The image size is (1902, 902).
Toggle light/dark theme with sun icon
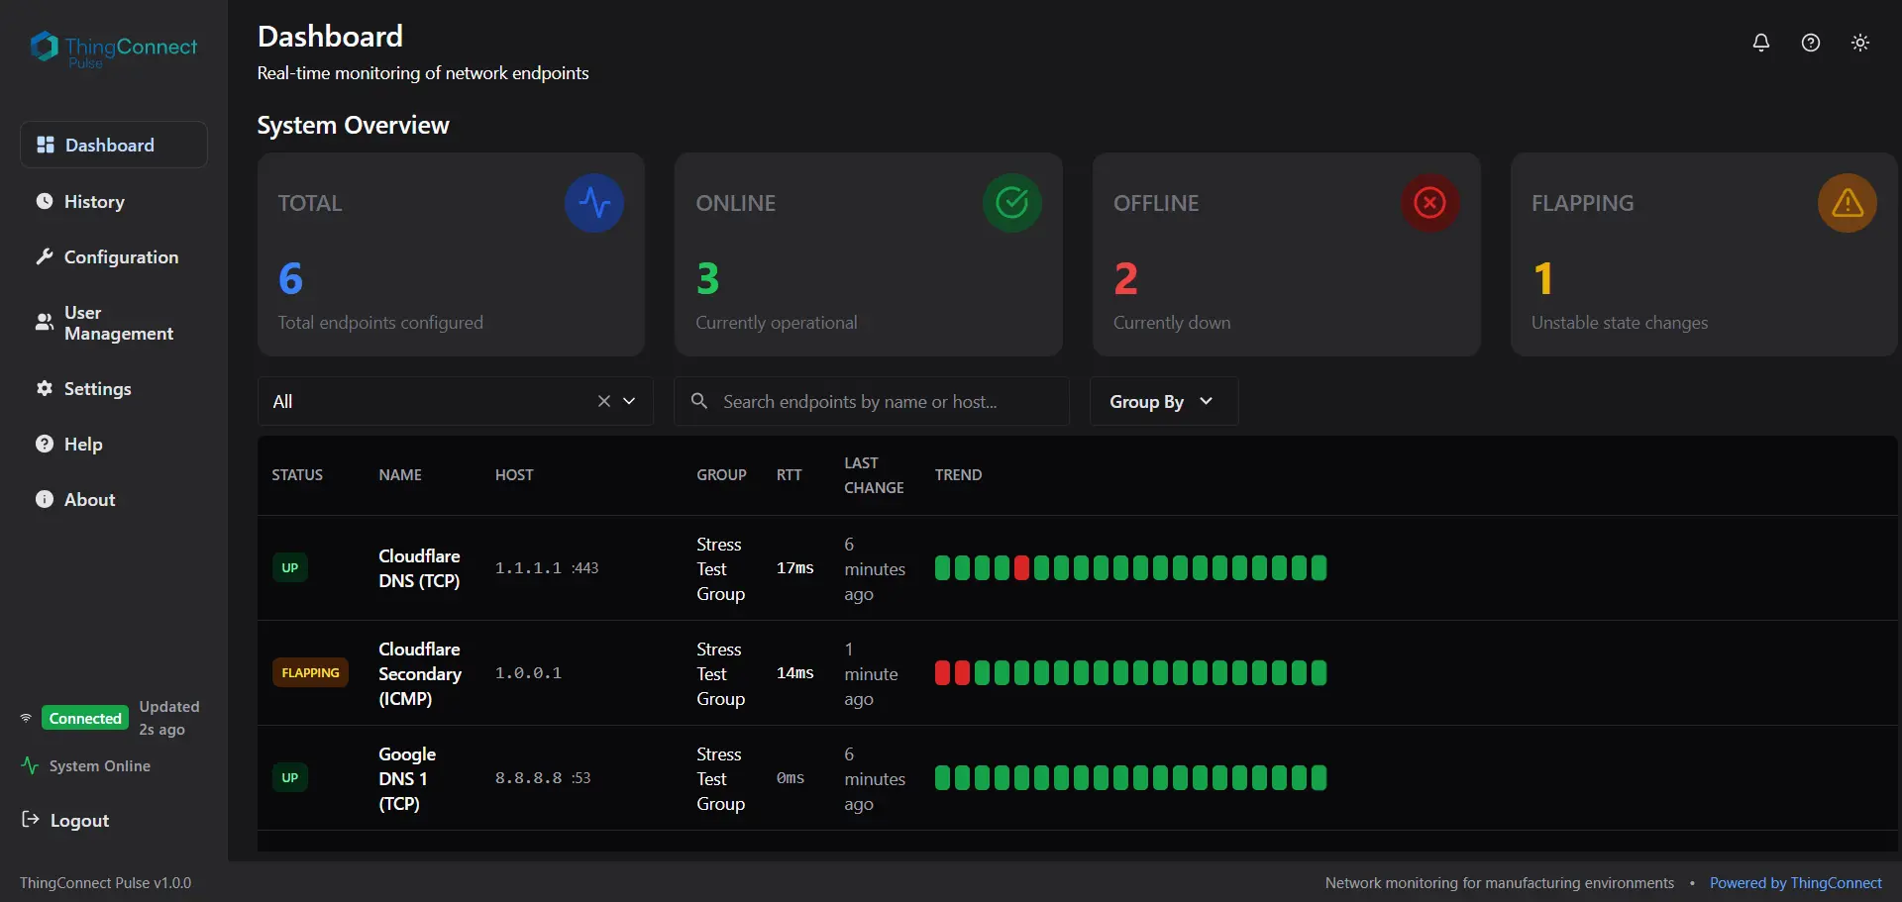pyautogui.click(x=1859, y=43)
